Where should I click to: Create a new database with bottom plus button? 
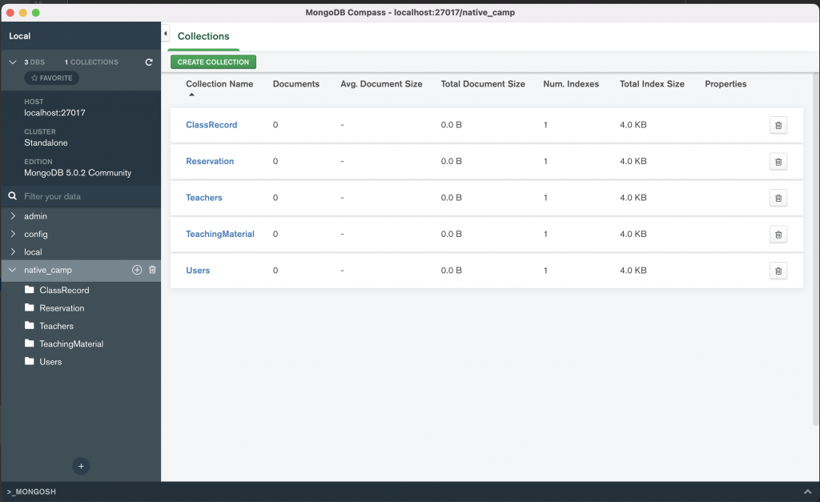81,467
